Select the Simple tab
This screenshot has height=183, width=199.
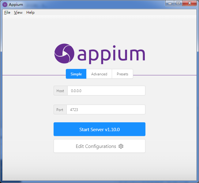[76, 74]
